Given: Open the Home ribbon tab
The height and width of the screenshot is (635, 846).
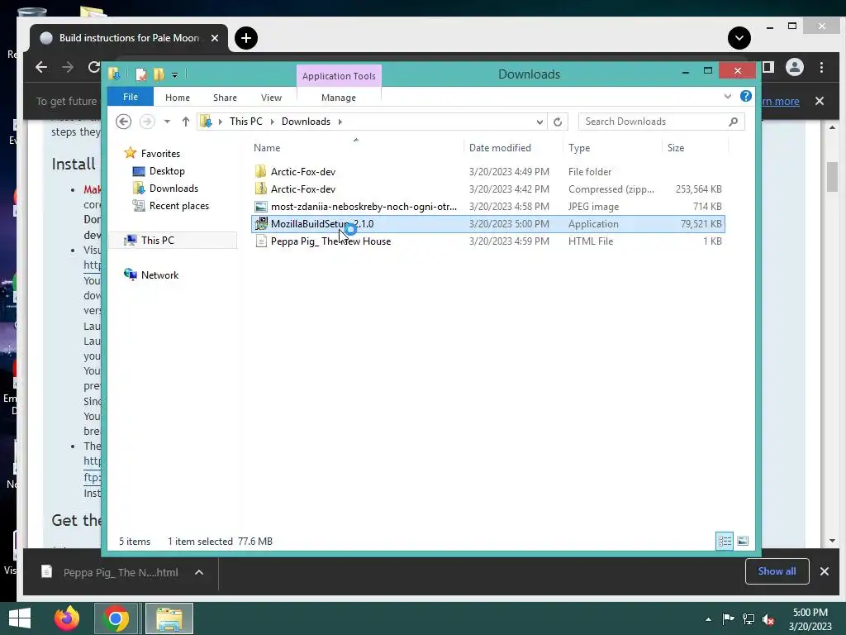Looking at the screenshot, I should pos(178,98).
